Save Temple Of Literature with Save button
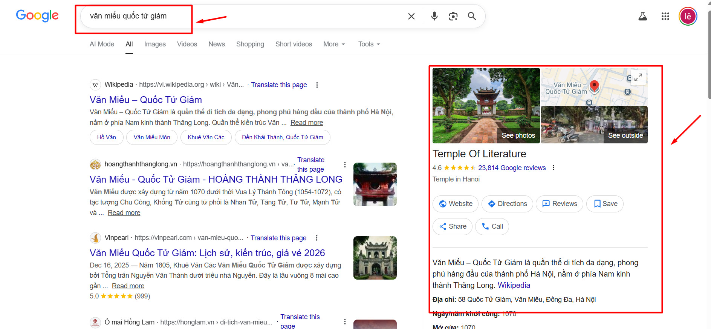711x329 pixels. click(605, 204)
